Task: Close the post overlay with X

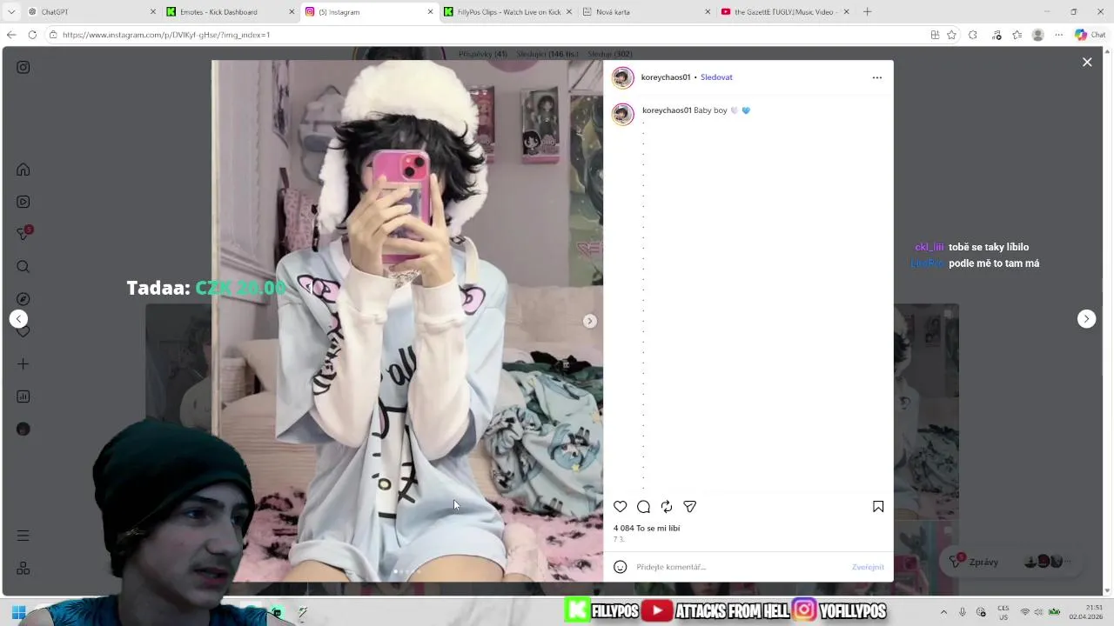Action: (x=1087, y=62)
